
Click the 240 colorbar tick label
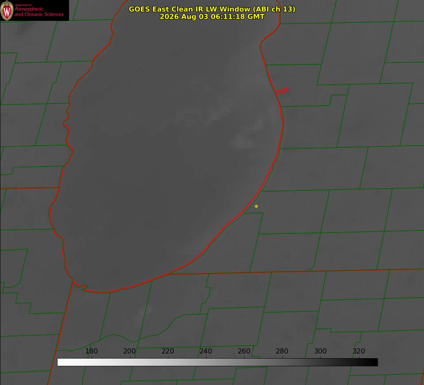(206, 351)
